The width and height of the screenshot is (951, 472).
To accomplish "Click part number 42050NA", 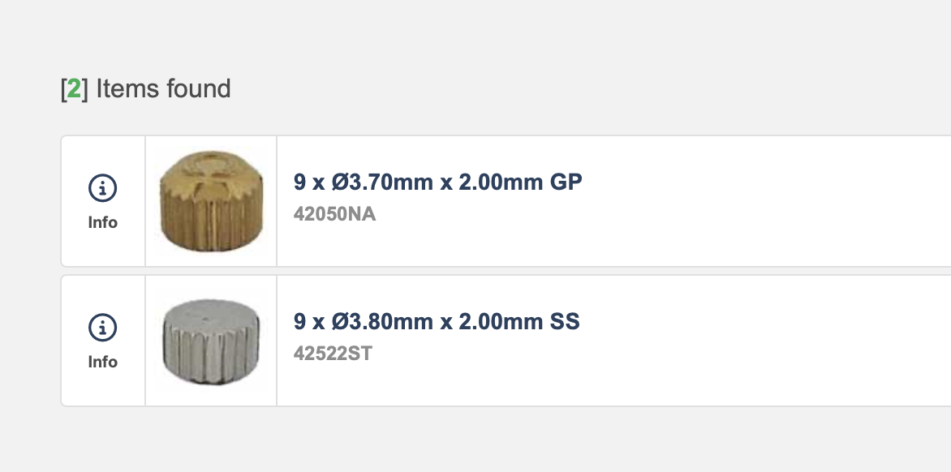I will click(x=335, y=215).
